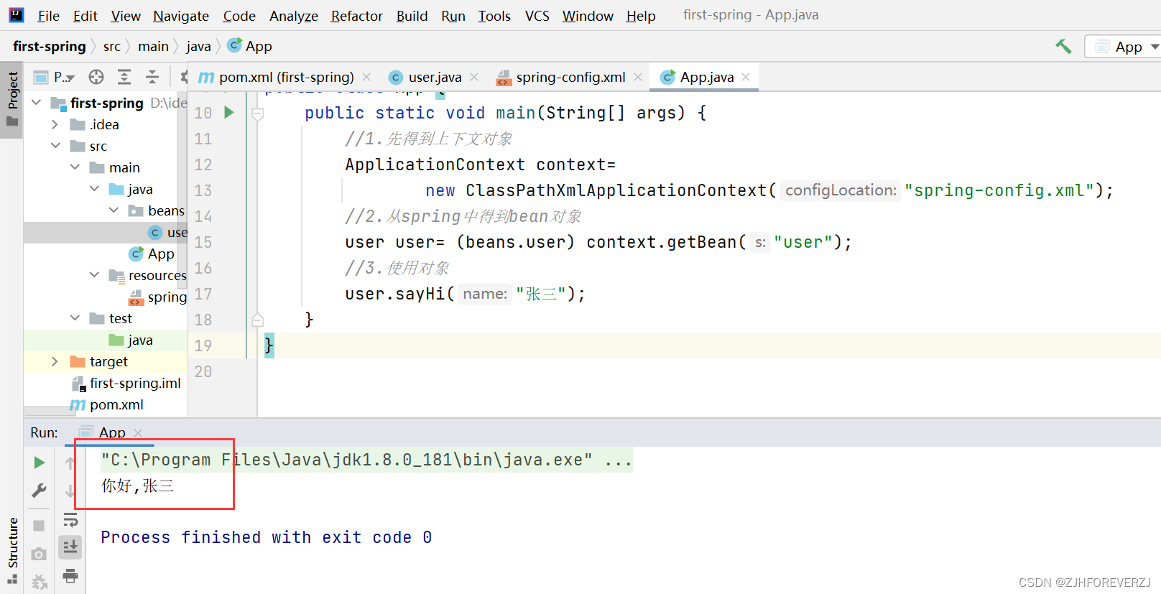Collapse the resources folder
1161x594 pixels.
tap(95, 275)
